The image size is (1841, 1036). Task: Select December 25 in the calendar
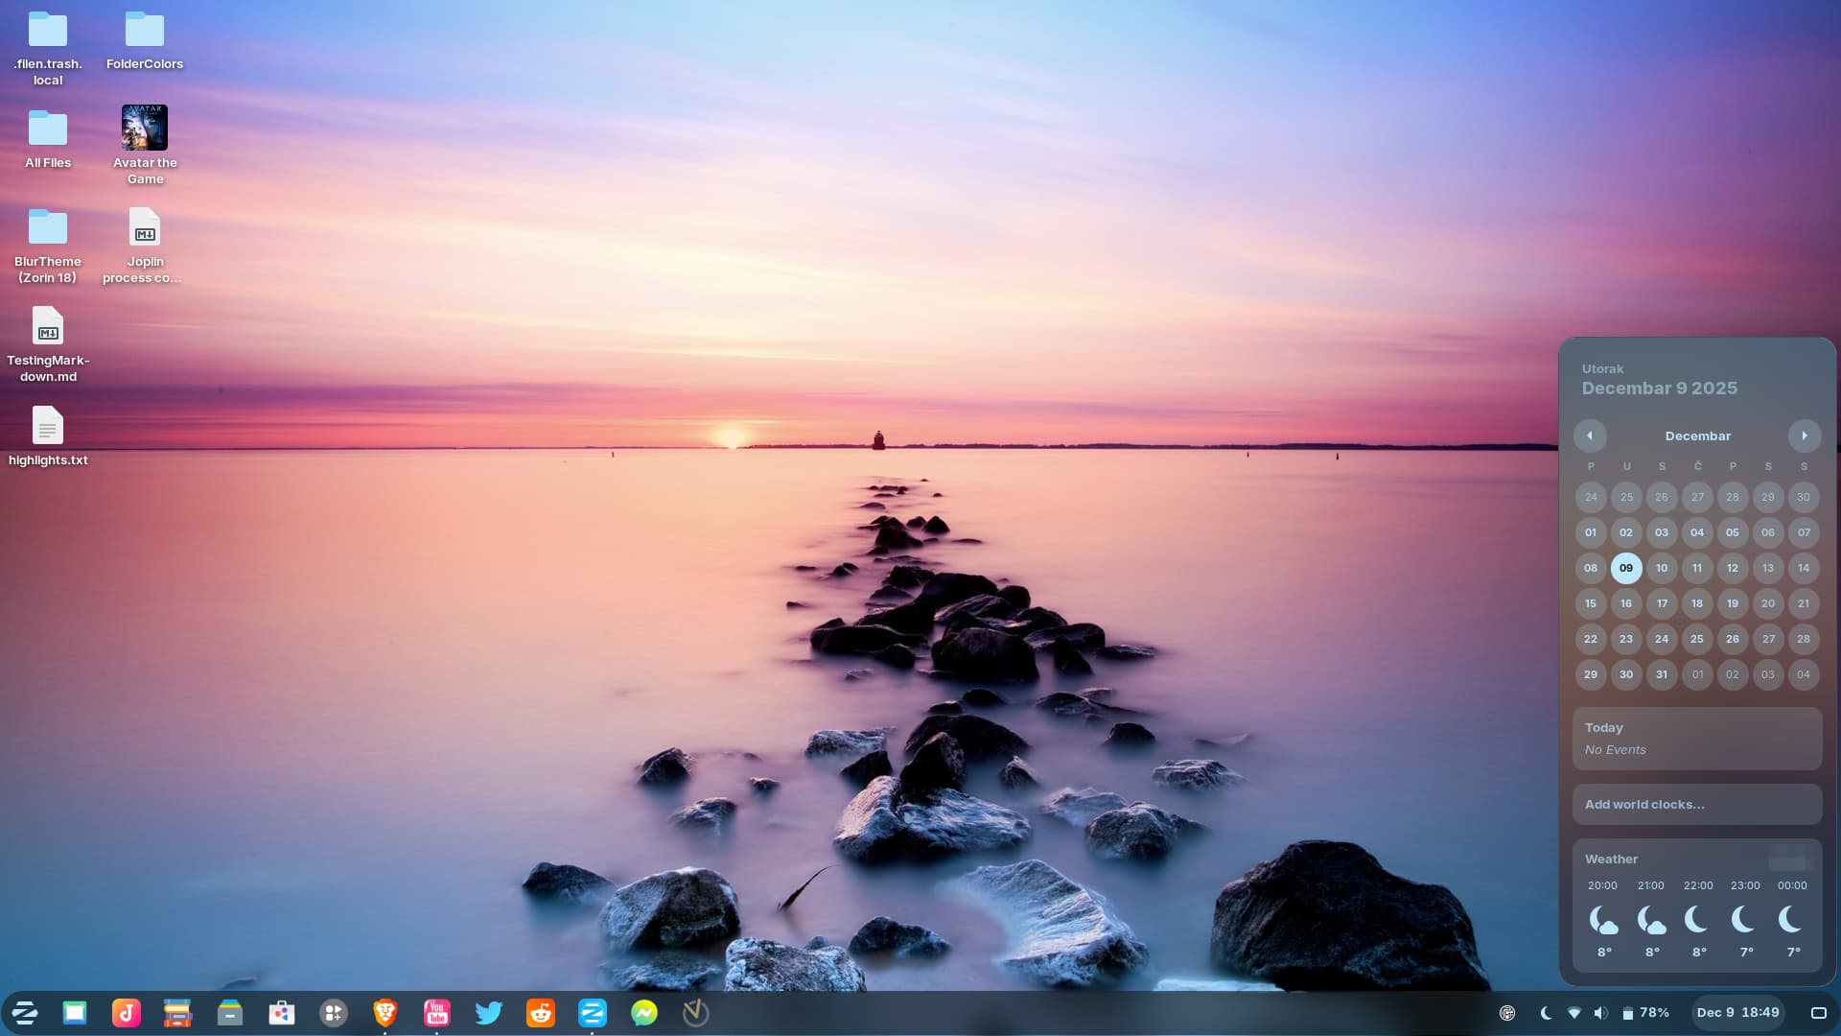click(x=1696, y=639)
